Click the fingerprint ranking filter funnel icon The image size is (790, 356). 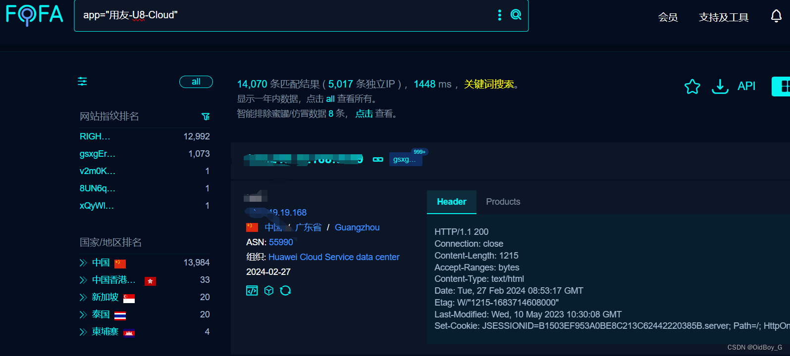206,117
